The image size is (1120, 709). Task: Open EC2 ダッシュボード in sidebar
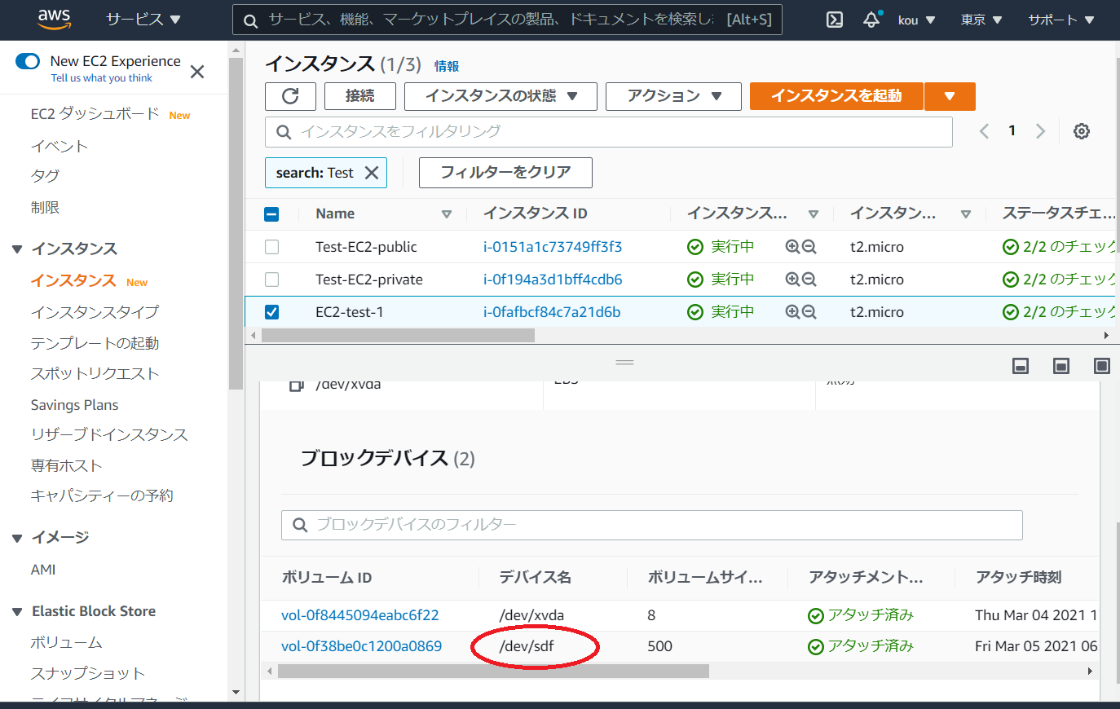coord(95,114)
